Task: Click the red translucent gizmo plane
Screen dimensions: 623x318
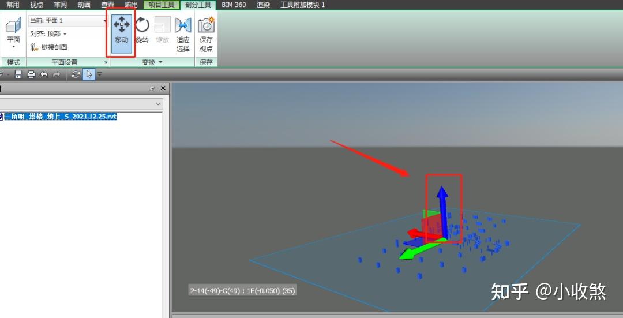Action: (431, 227)
